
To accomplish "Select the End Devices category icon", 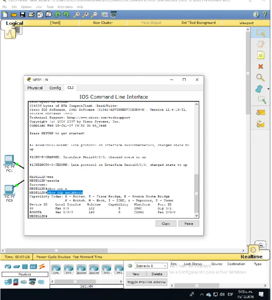I will [8, 282].
